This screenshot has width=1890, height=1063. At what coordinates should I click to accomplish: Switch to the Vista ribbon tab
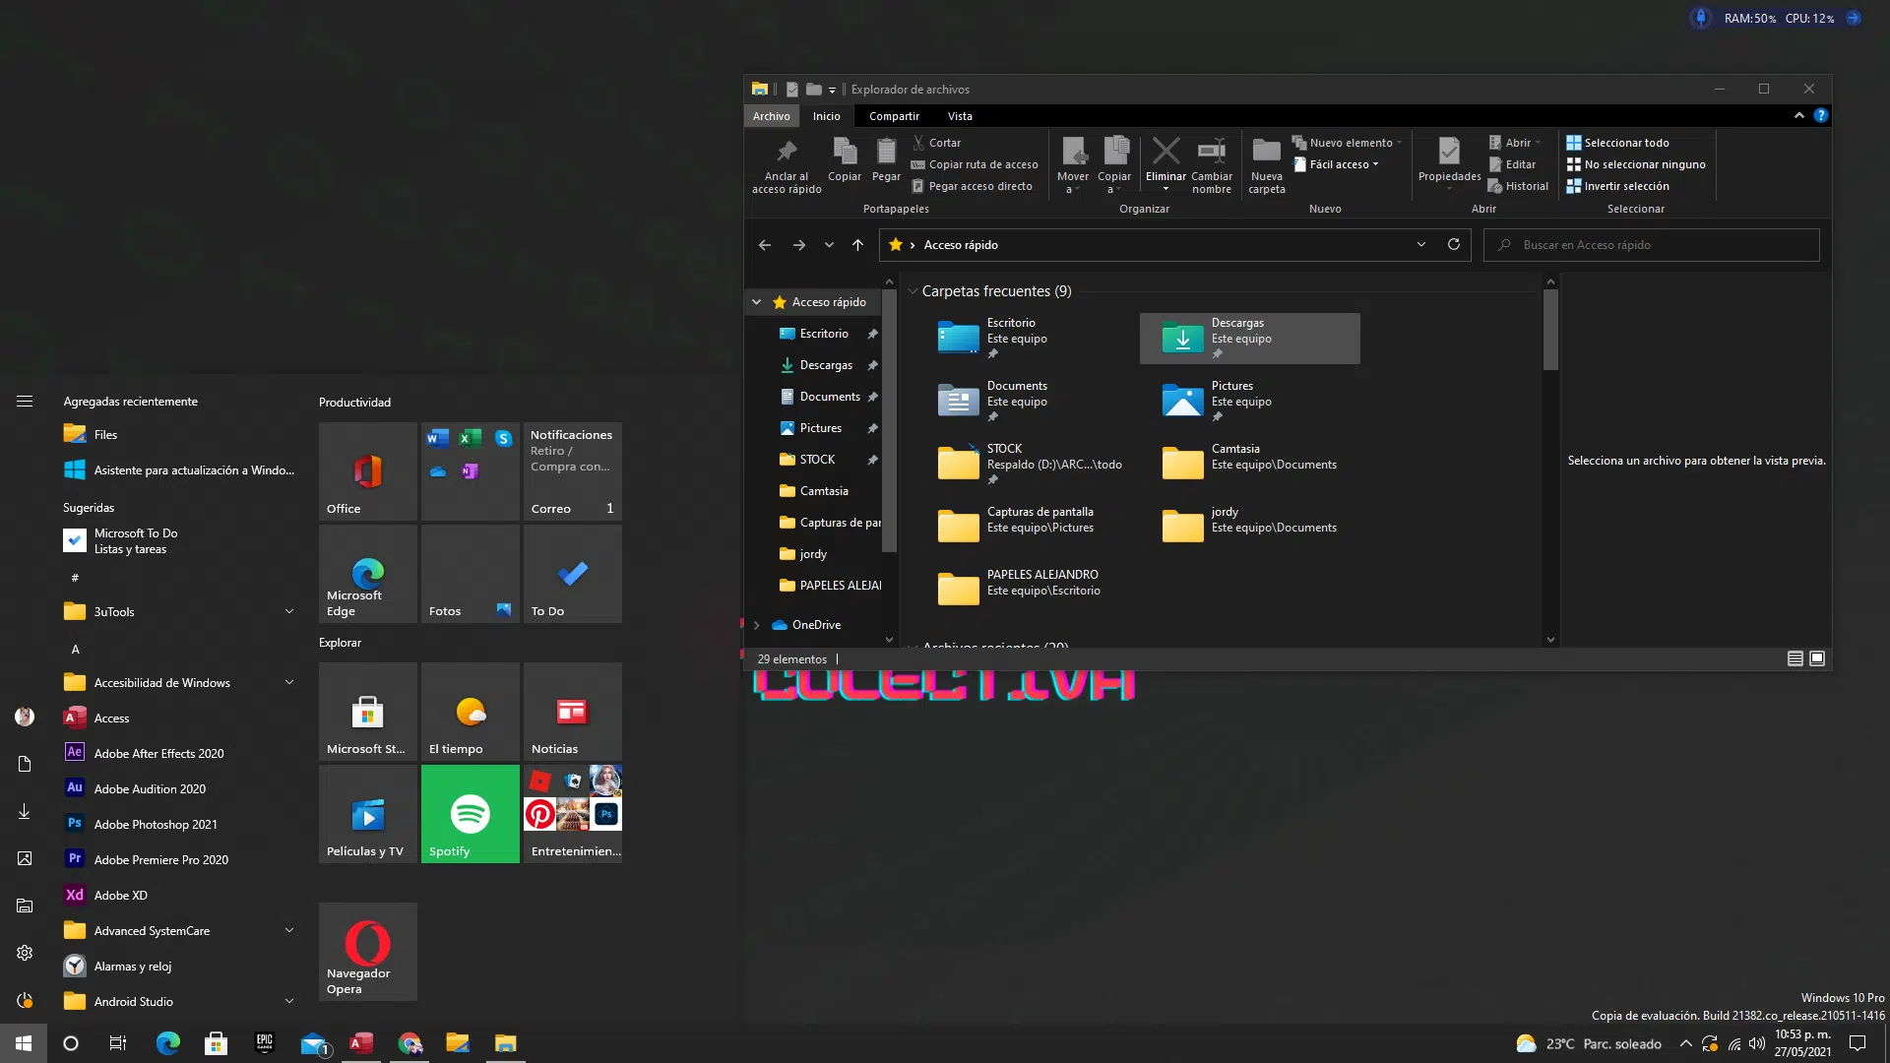[x=960, y=116]
